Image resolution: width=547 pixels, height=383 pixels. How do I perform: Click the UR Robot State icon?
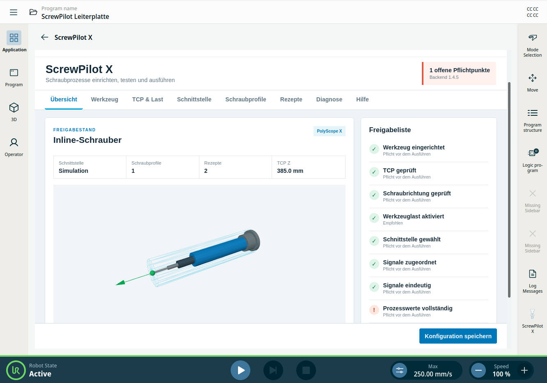pos(16,370)
